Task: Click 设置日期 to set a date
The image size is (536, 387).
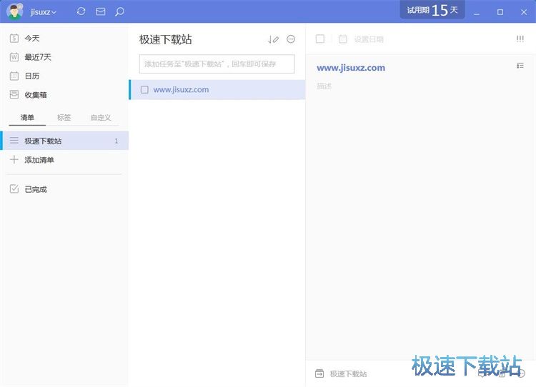Action: click(x=369, y=39)
